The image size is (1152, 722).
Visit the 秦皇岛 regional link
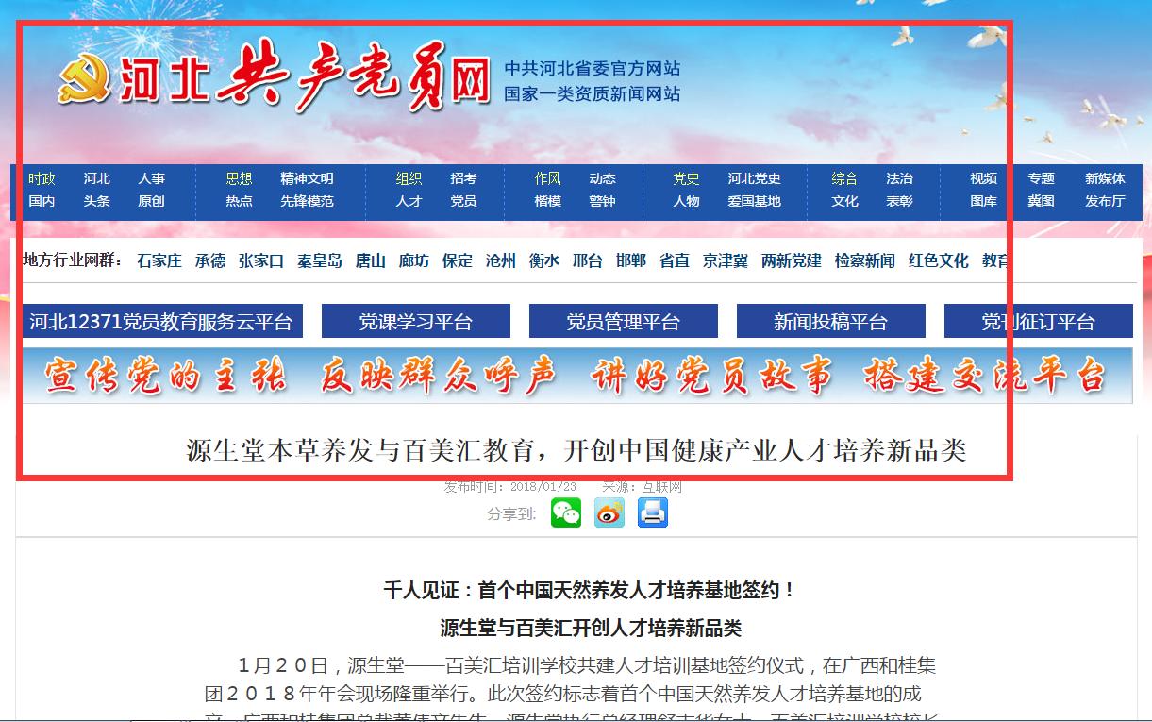click(320, 260)
